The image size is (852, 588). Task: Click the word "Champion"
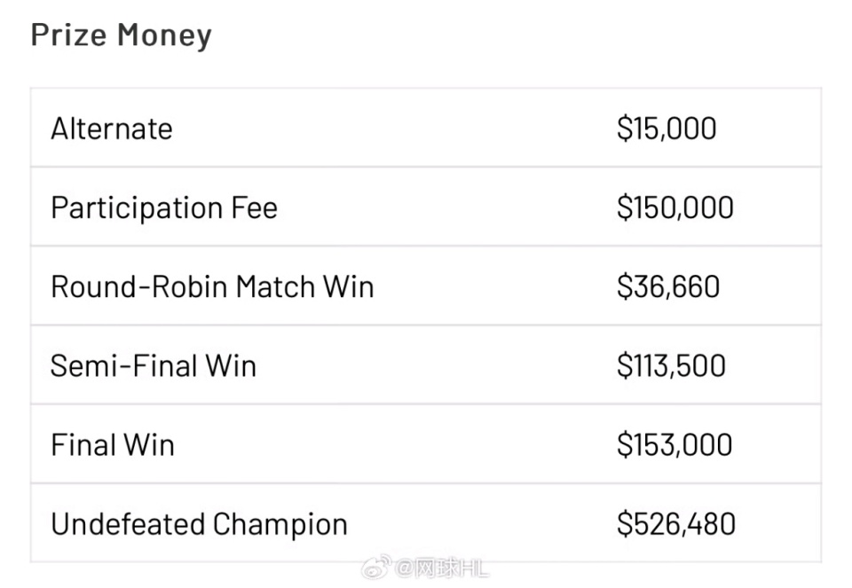272,524
